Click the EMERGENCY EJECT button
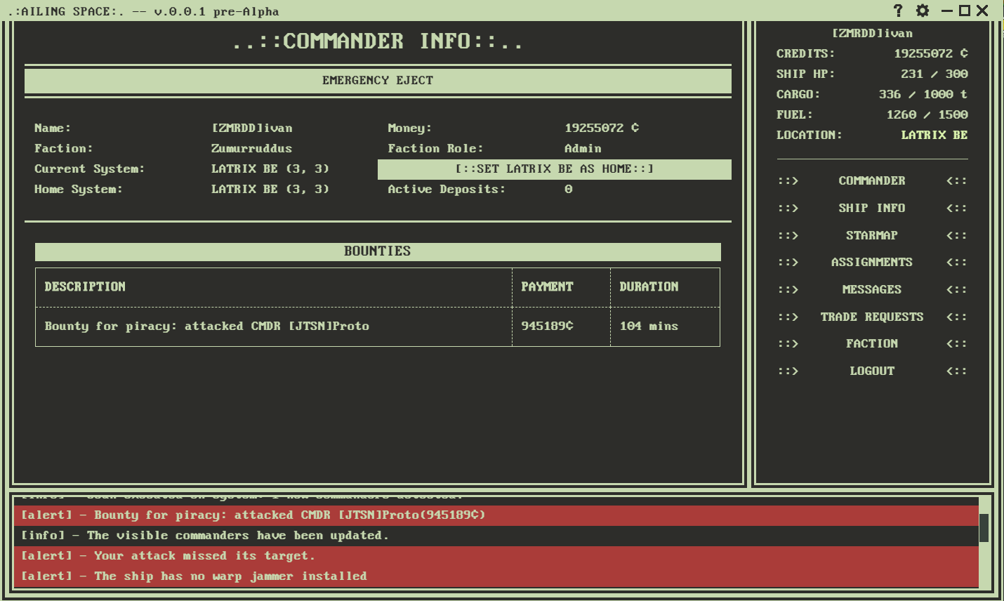Screen dimensions: 1004x601 tap(378, 80)
